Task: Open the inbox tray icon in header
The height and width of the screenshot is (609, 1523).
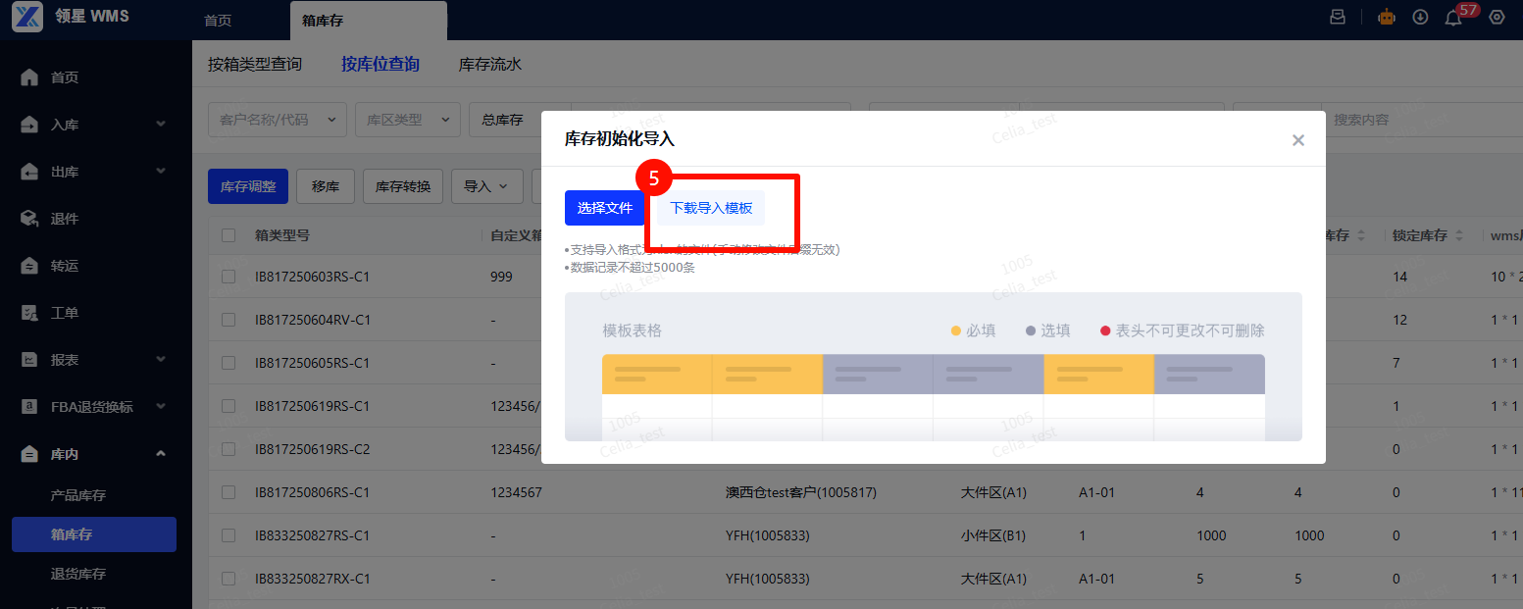Action: click(1337, 17)
